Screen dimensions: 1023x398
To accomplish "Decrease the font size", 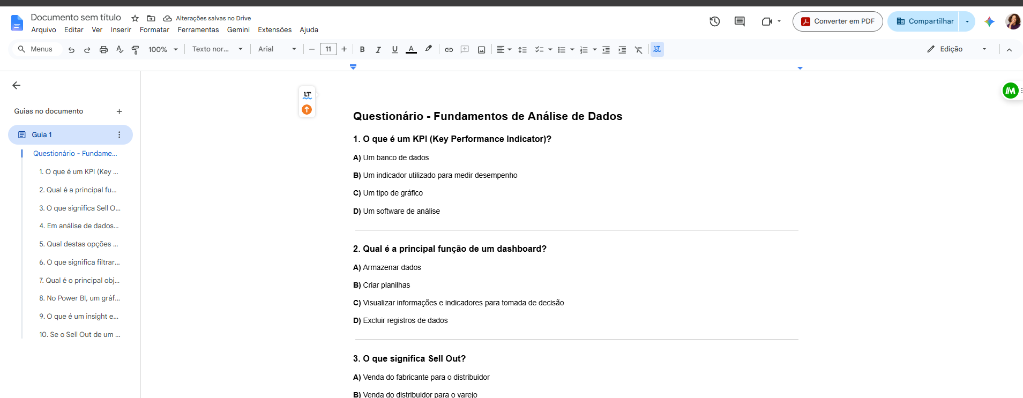I will (312, 49).
